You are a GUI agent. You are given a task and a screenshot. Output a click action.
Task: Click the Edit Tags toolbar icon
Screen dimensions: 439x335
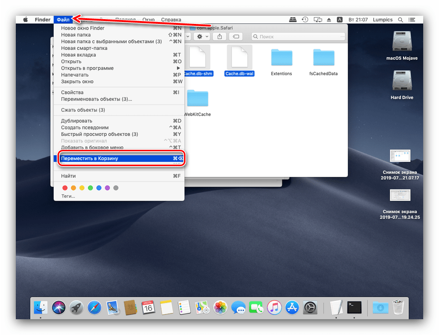(236, 36)
